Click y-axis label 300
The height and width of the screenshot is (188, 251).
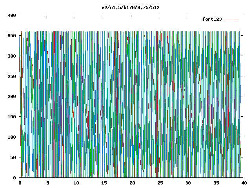[12, 56]
